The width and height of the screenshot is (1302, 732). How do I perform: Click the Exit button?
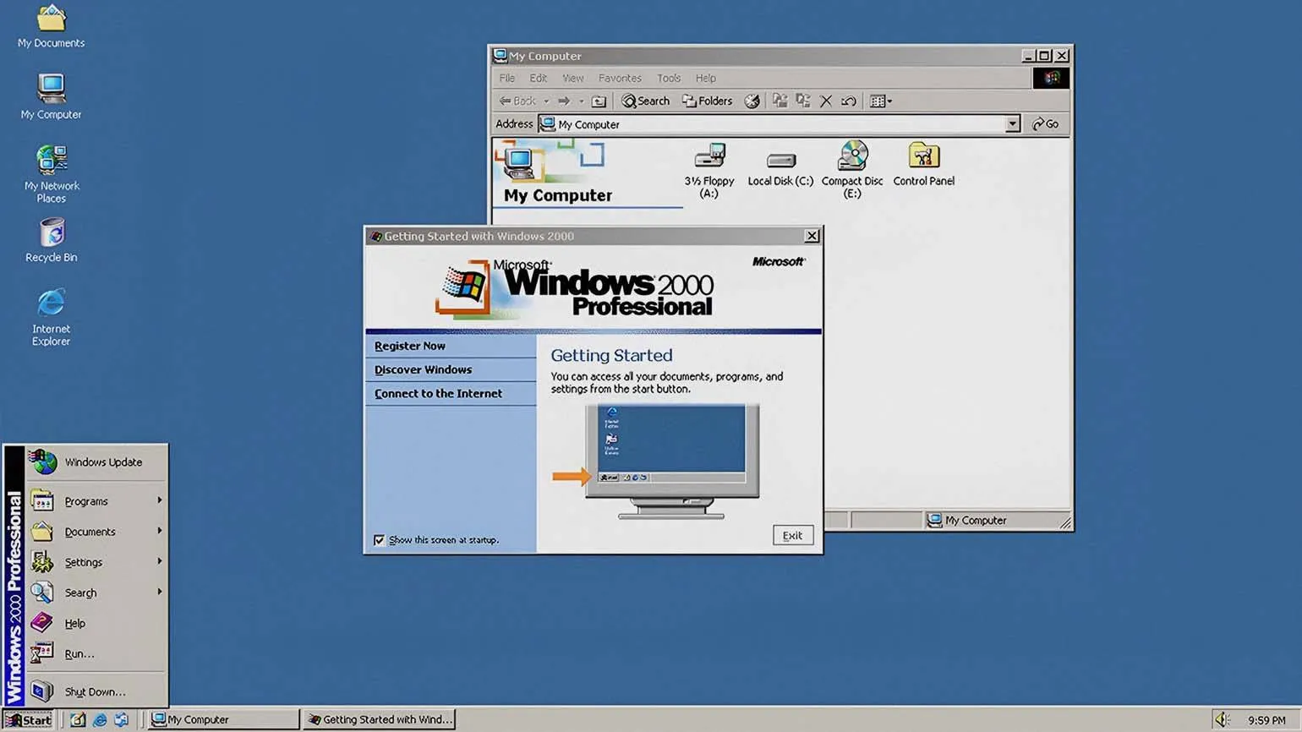point(792,535)
